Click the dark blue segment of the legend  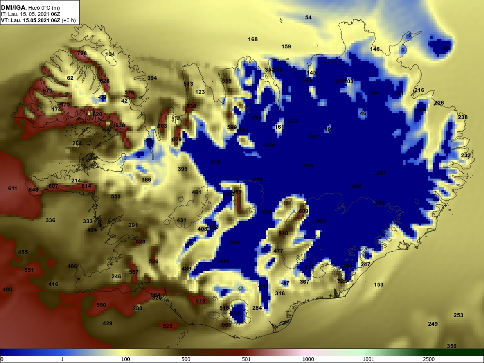[x=31, y=352]
